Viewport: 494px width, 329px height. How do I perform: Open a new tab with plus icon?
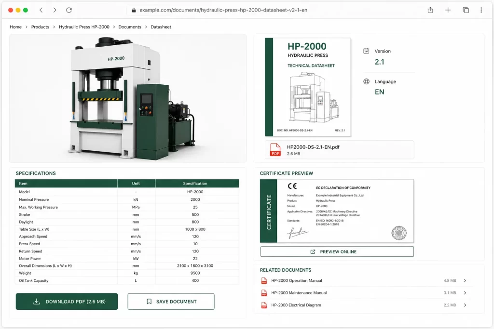[x=448, y=10]
